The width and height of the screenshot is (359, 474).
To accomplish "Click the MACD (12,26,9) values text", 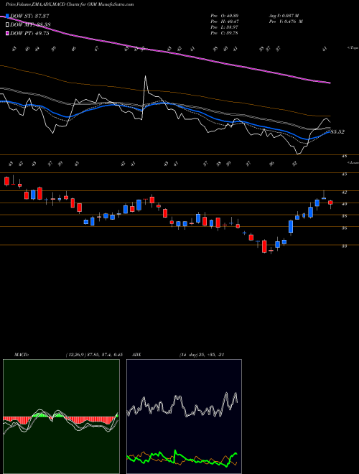I will pyautogui.click(x=93, y=355).
